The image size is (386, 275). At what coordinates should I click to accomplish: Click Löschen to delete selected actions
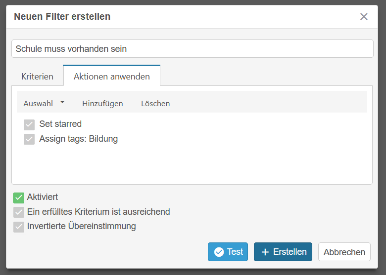click(x=155, y=103)
